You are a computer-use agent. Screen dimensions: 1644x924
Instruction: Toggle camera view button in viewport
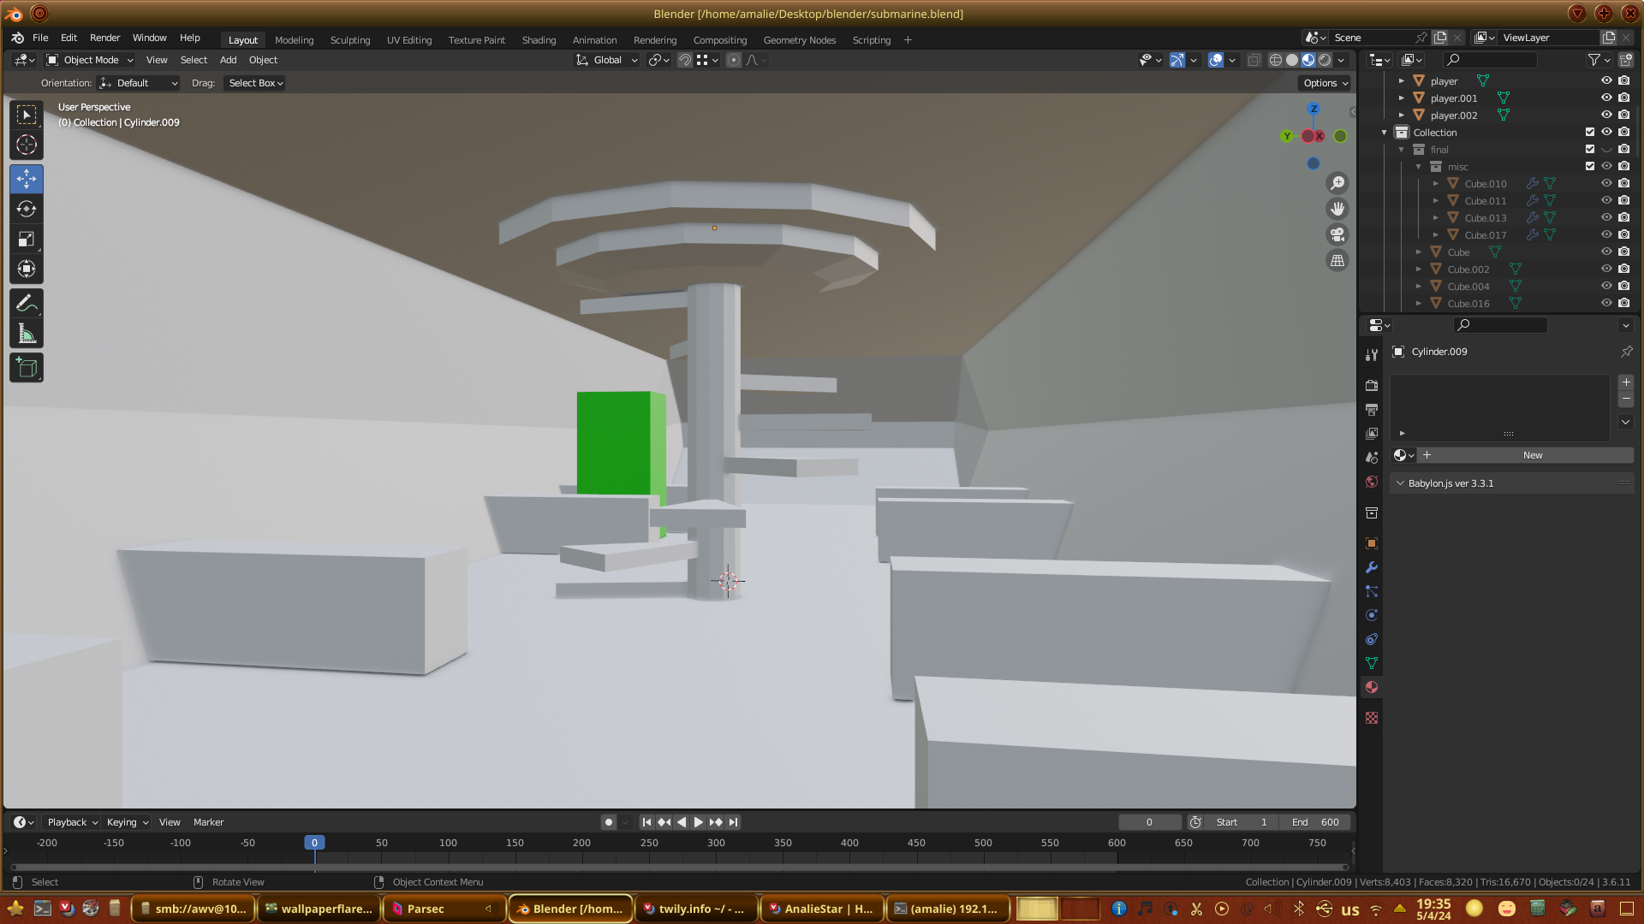(1337, 234)
